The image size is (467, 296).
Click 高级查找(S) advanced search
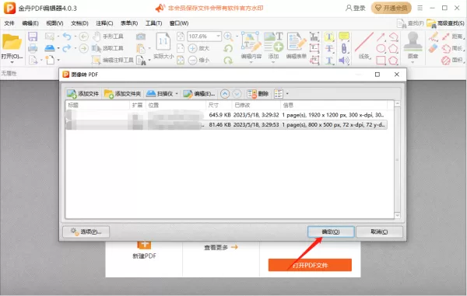tap(446, 23)
